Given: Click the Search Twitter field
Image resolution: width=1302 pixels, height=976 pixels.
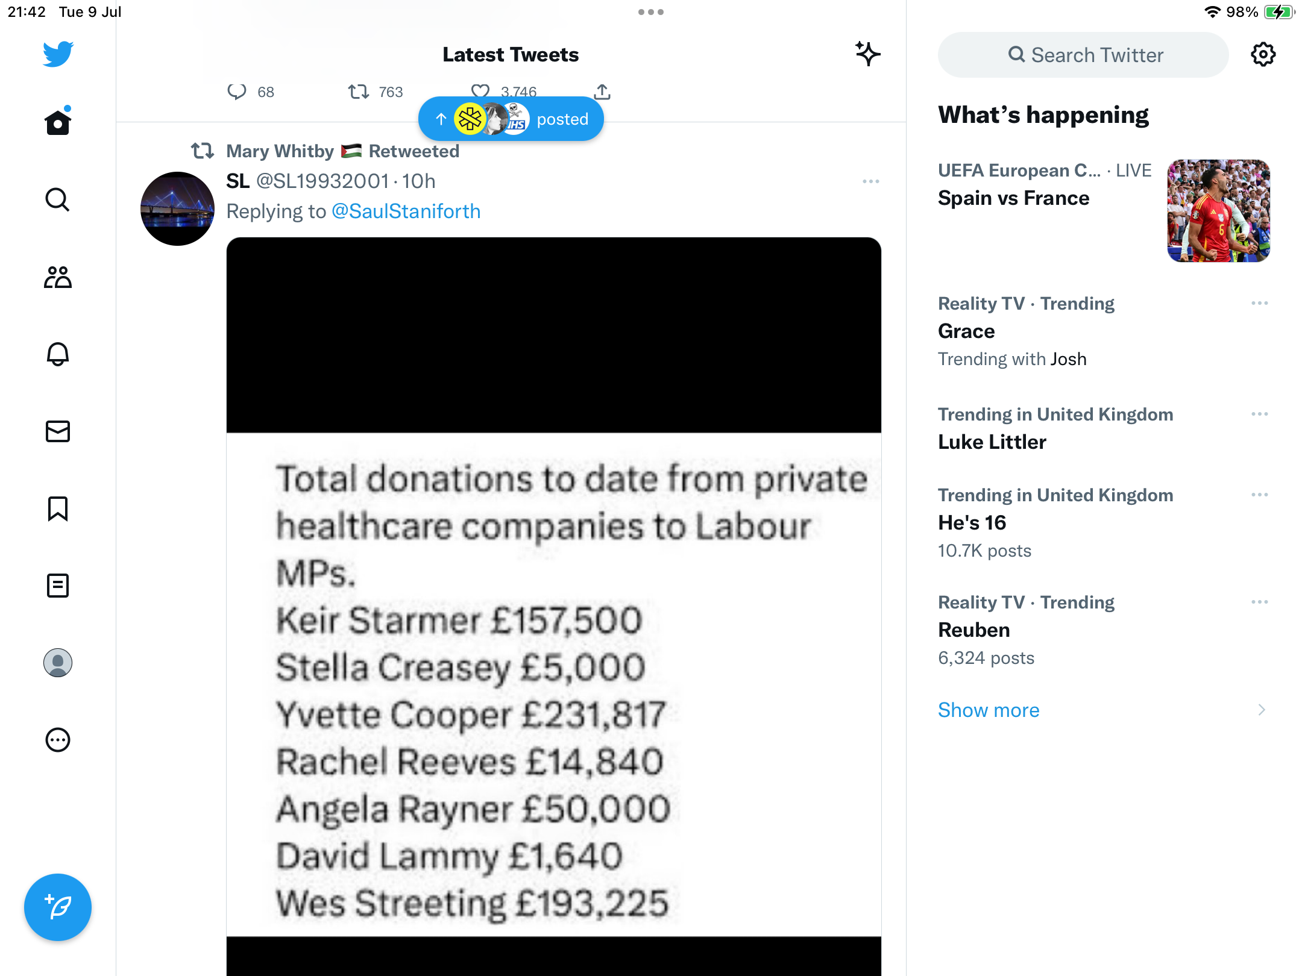Looking at the screenshot, I should (1083, 55).
